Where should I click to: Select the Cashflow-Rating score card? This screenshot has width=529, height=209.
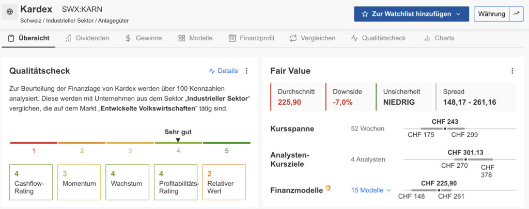click(x=31, y=182)
